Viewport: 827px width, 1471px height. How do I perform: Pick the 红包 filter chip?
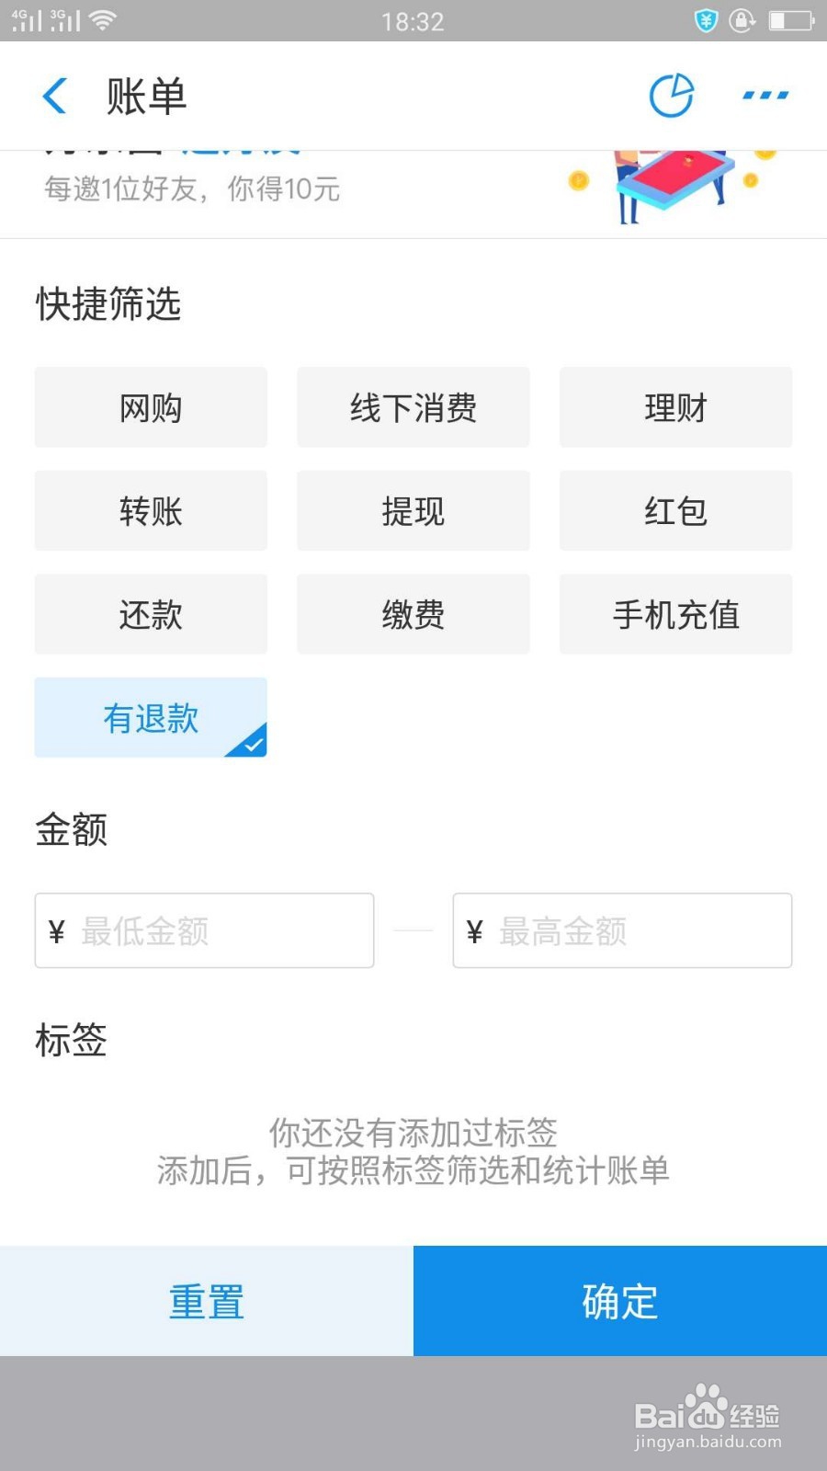pyautogui.click(x=676, y=511)
